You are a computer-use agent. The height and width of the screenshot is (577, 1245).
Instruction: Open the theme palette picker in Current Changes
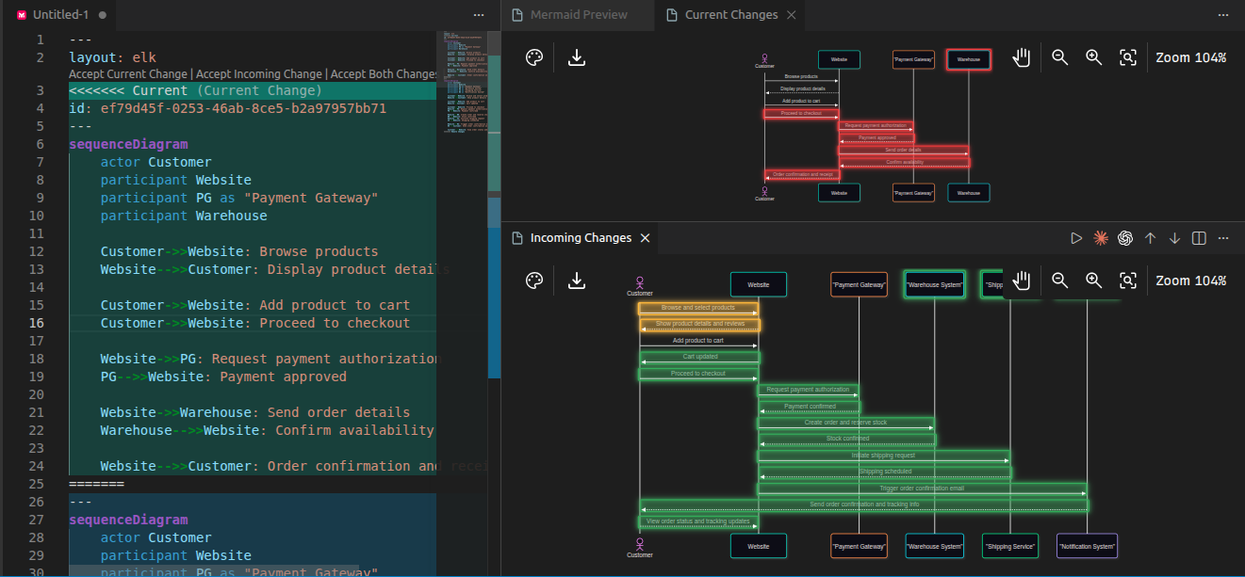tap(534, 57)
